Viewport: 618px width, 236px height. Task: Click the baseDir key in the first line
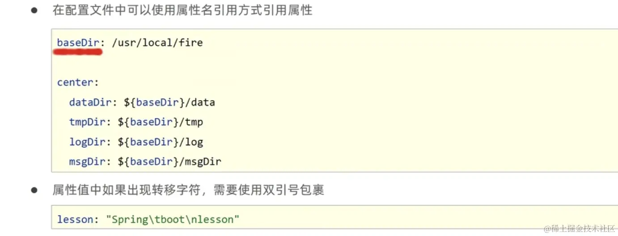click(78, 43)
